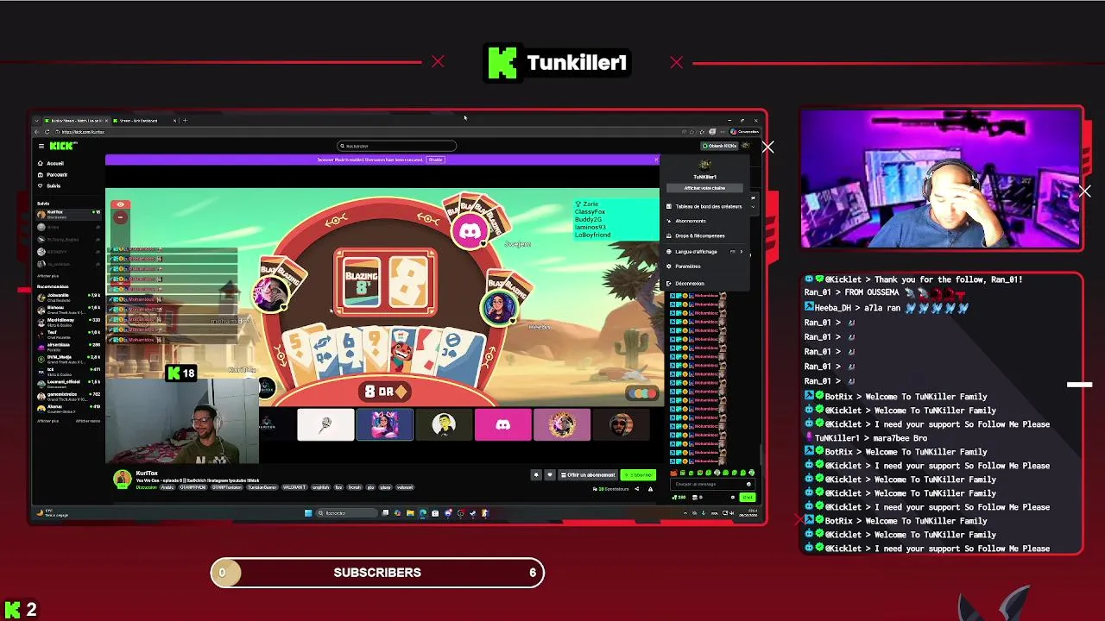Click the Subscribers goal progress bar
The image size is (1105, 621).
pos(377,573)
